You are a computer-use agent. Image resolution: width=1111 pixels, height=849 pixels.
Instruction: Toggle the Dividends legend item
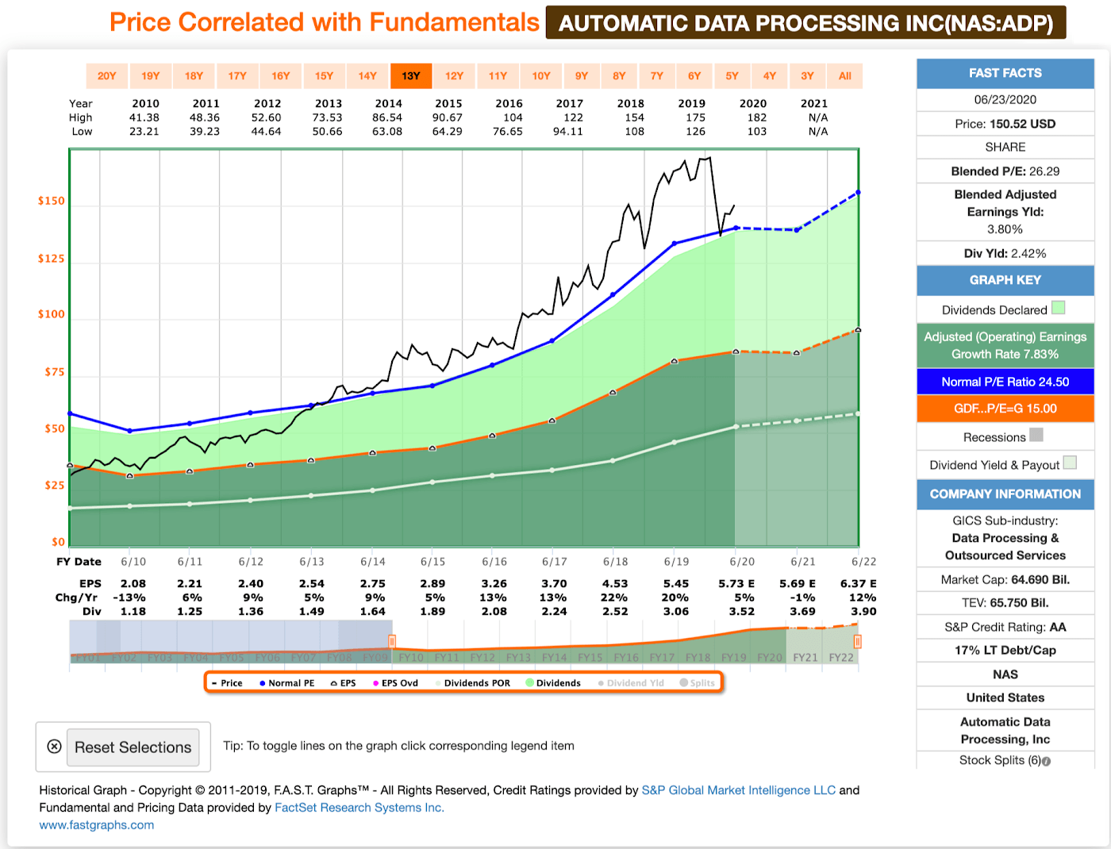(553, 683)
